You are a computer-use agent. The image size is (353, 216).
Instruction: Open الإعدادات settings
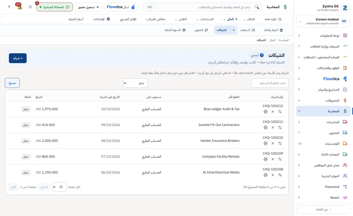pyautogui.click(x=101, y=19)
